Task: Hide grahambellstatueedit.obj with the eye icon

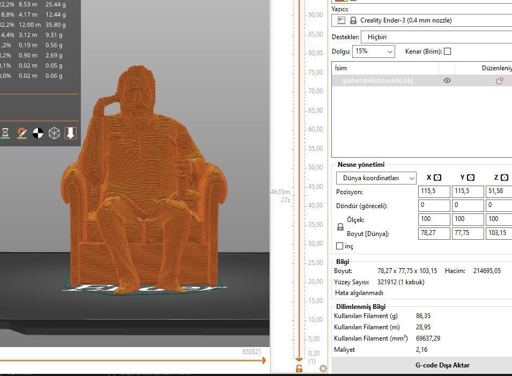Action: click(447, 80)
